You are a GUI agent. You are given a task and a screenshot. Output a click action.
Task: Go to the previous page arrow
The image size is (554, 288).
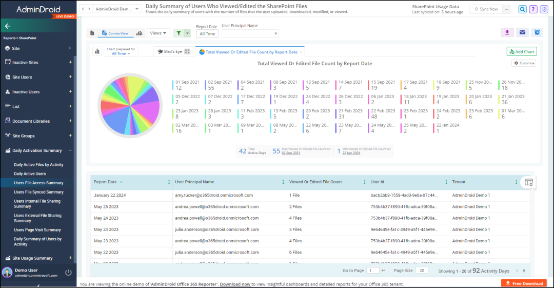coord(517,271)
